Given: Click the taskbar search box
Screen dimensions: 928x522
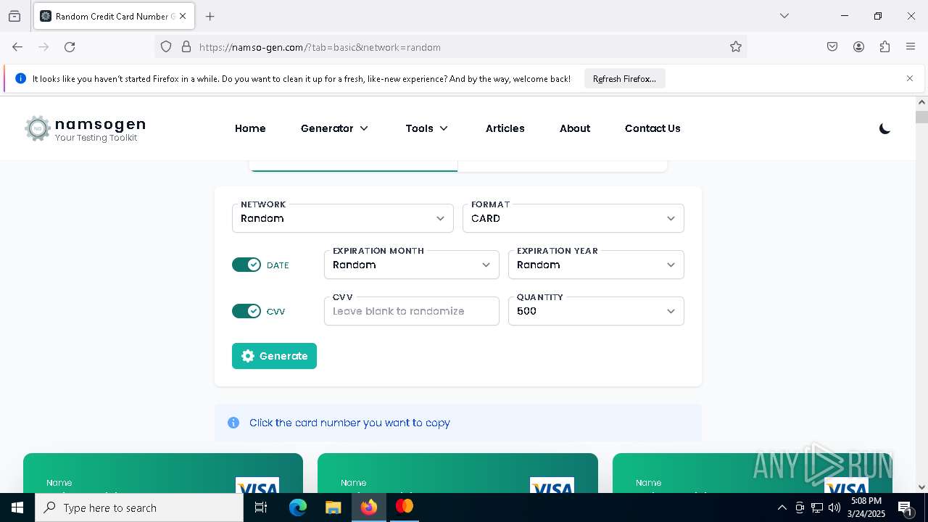Looking at the screenshot, I should click(139, 507).
